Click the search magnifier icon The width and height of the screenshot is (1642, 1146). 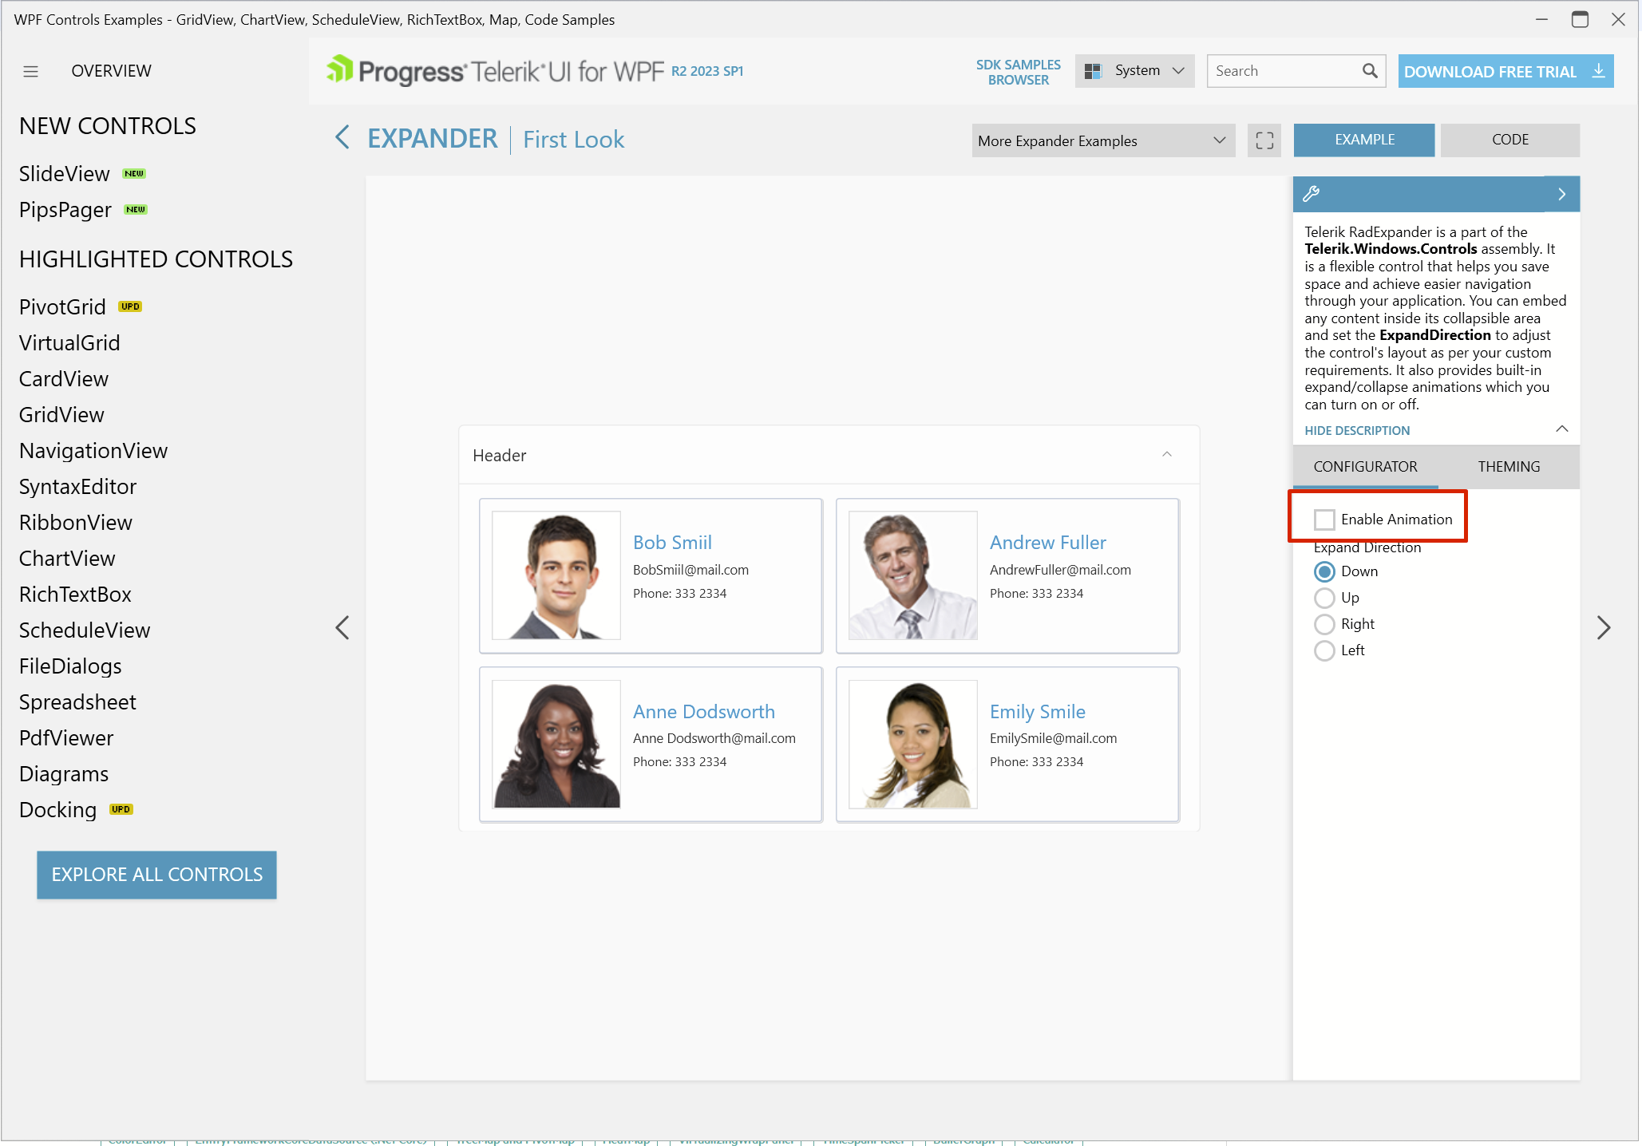[1371, 71]
